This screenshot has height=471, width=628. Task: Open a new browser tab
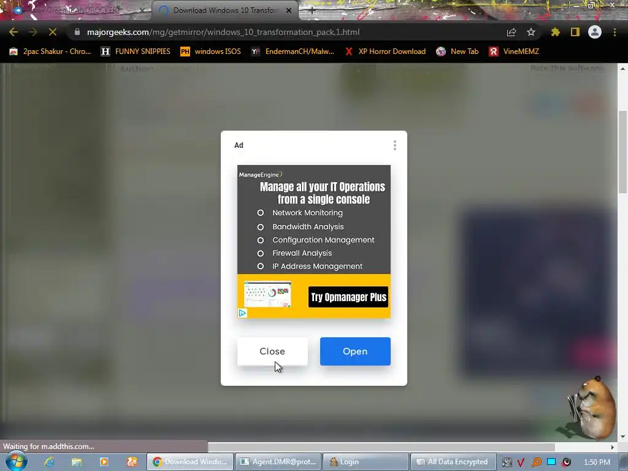coord(312,11)
